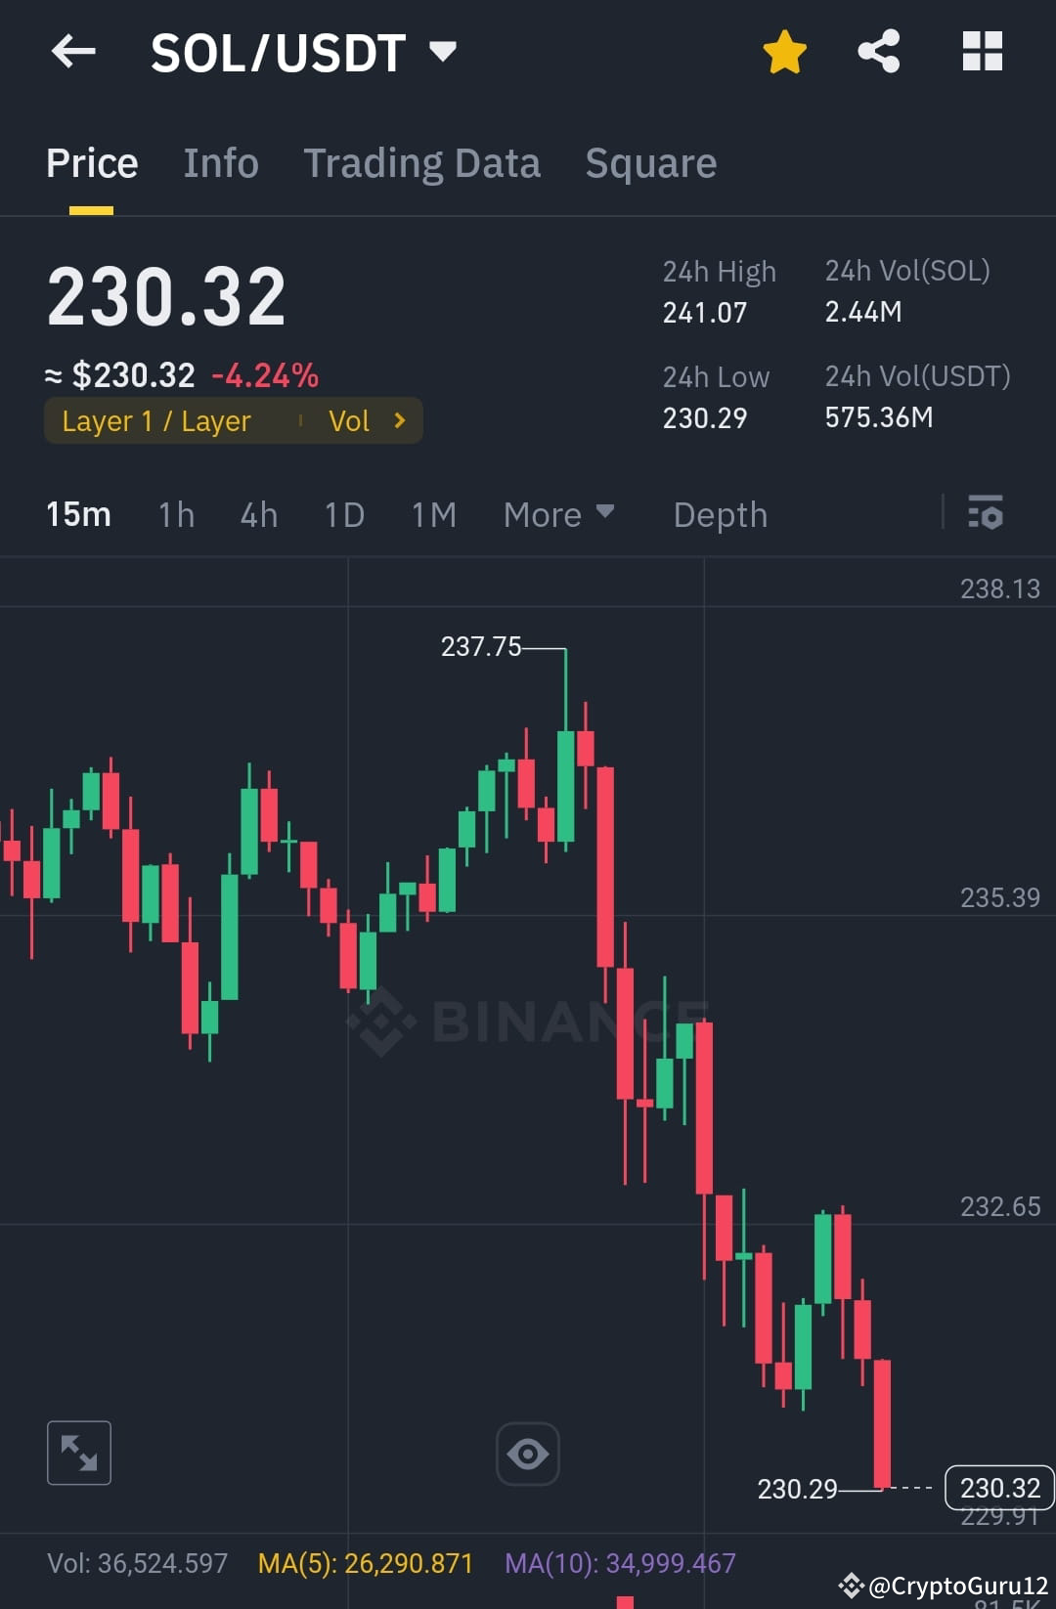Tap the 230.32 current price label

coord(998,1488)
